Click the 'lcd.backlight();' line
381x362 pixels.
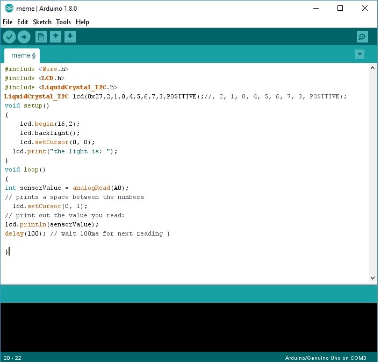click(x=50, y=133)
